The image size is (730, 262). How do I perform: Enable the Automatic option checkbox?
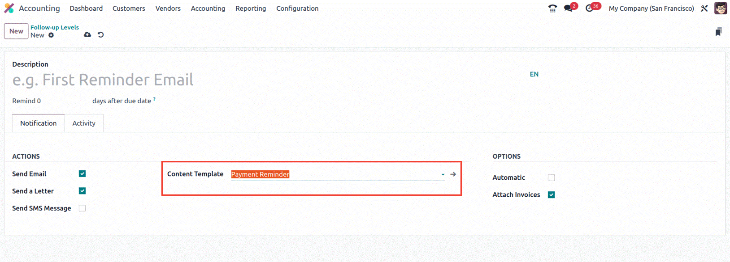coord(551,178)
